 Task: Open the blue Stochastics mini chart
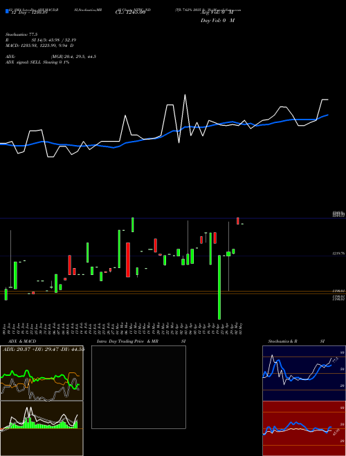click(x=304, y=373)
